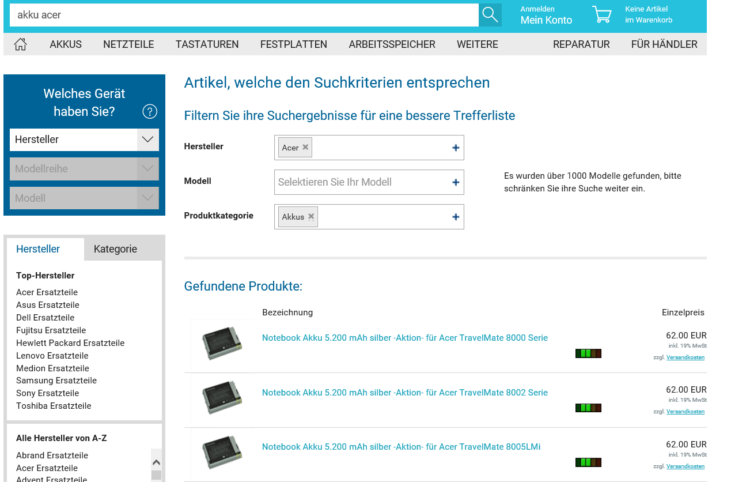Open Akku for Acer TravelMate 8000 Serie
Image resolution: width=746 pixels, height=482 pixels.
405,338
